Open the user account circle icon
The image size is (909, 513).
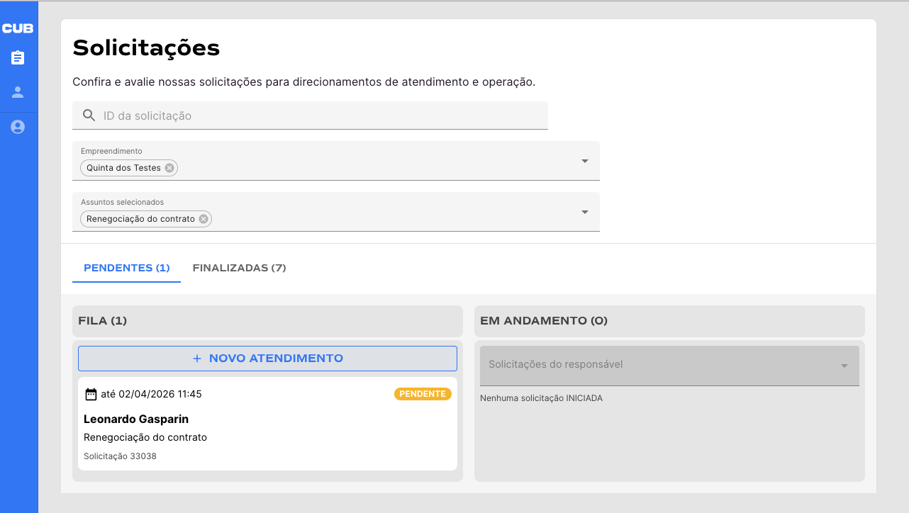[x=18, y=127]
